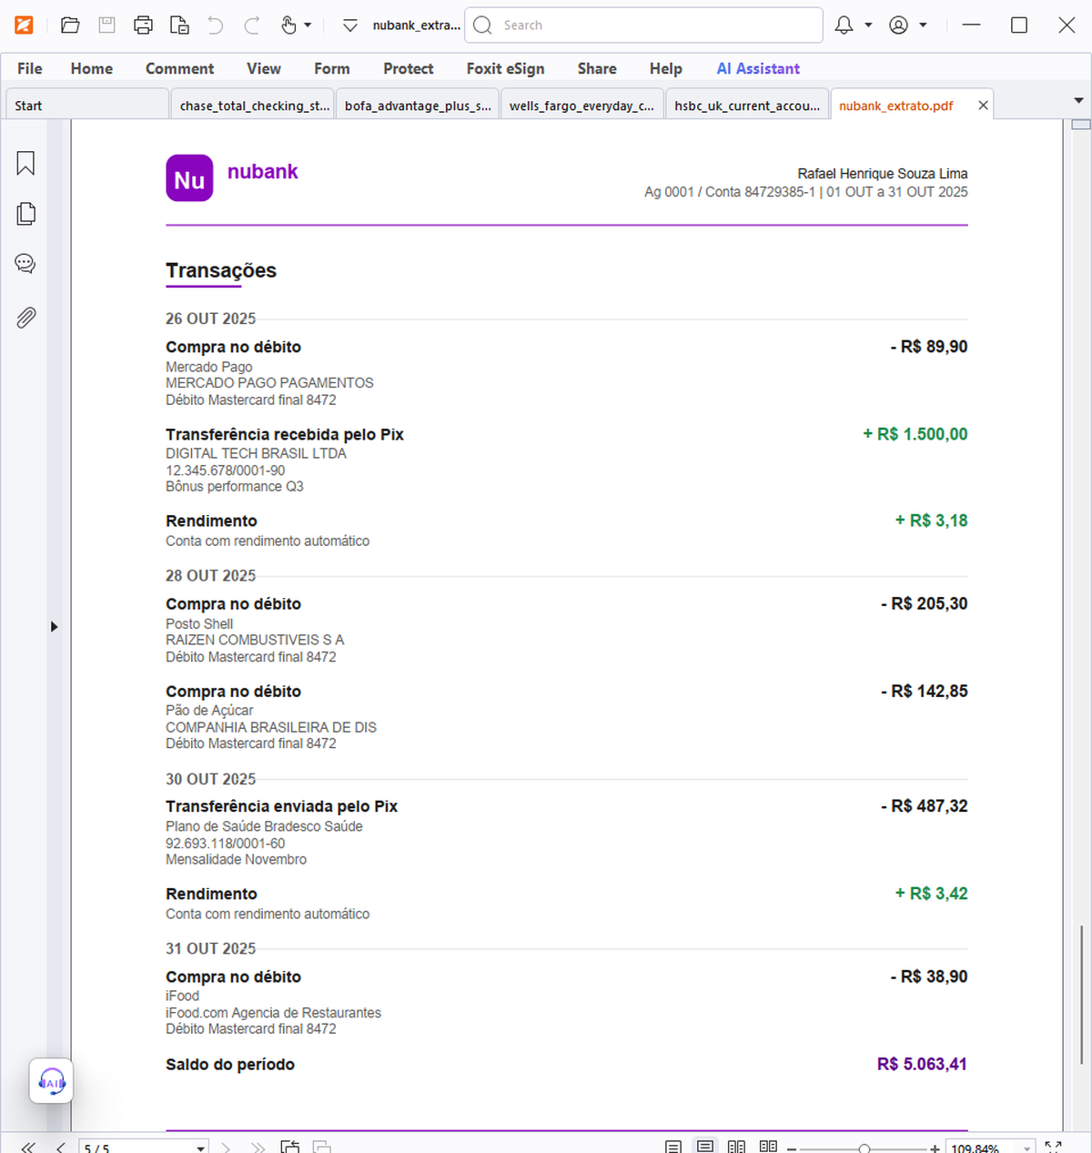The image size is (1092, 1153).
Task: Switch to wells_fargo_everyday document tab
Action: (582, 106)
